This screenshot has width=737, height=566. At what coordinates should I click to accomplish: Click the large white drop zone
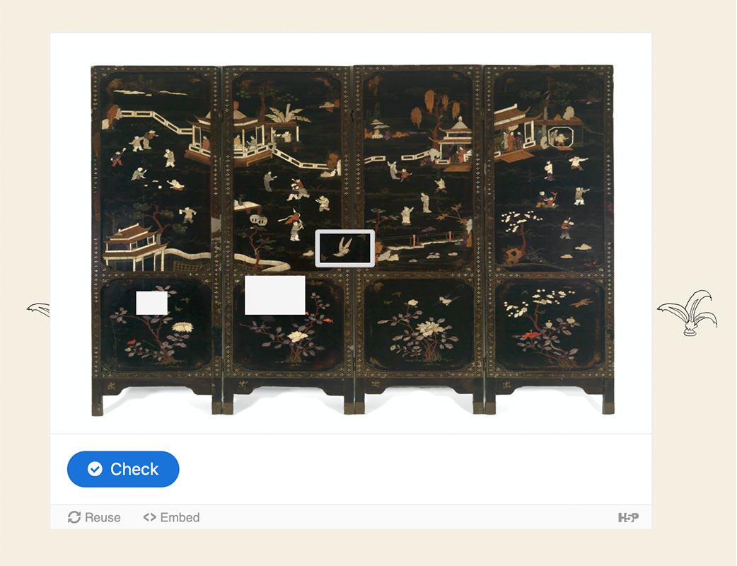click(275, 295)
